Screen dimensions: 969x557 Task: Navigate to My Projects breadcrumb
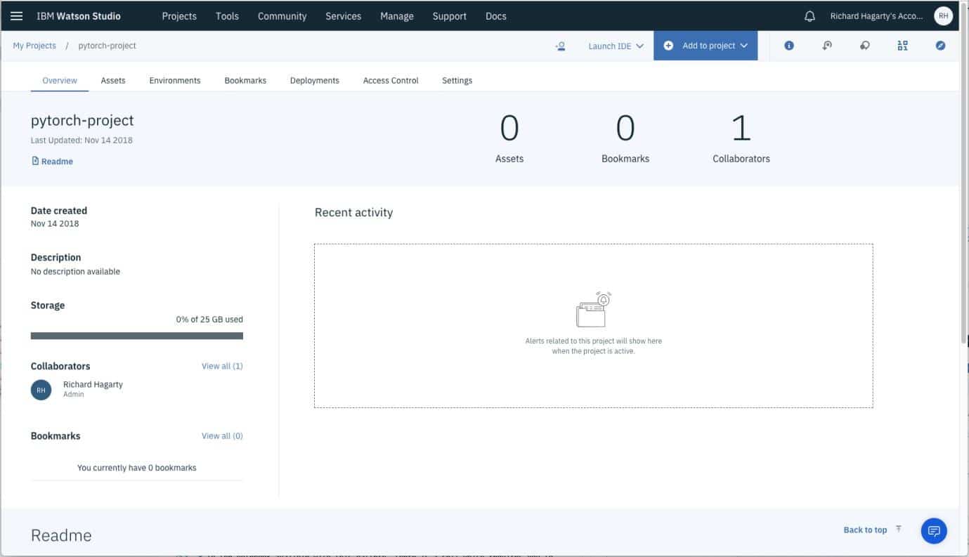pos(34,46)
